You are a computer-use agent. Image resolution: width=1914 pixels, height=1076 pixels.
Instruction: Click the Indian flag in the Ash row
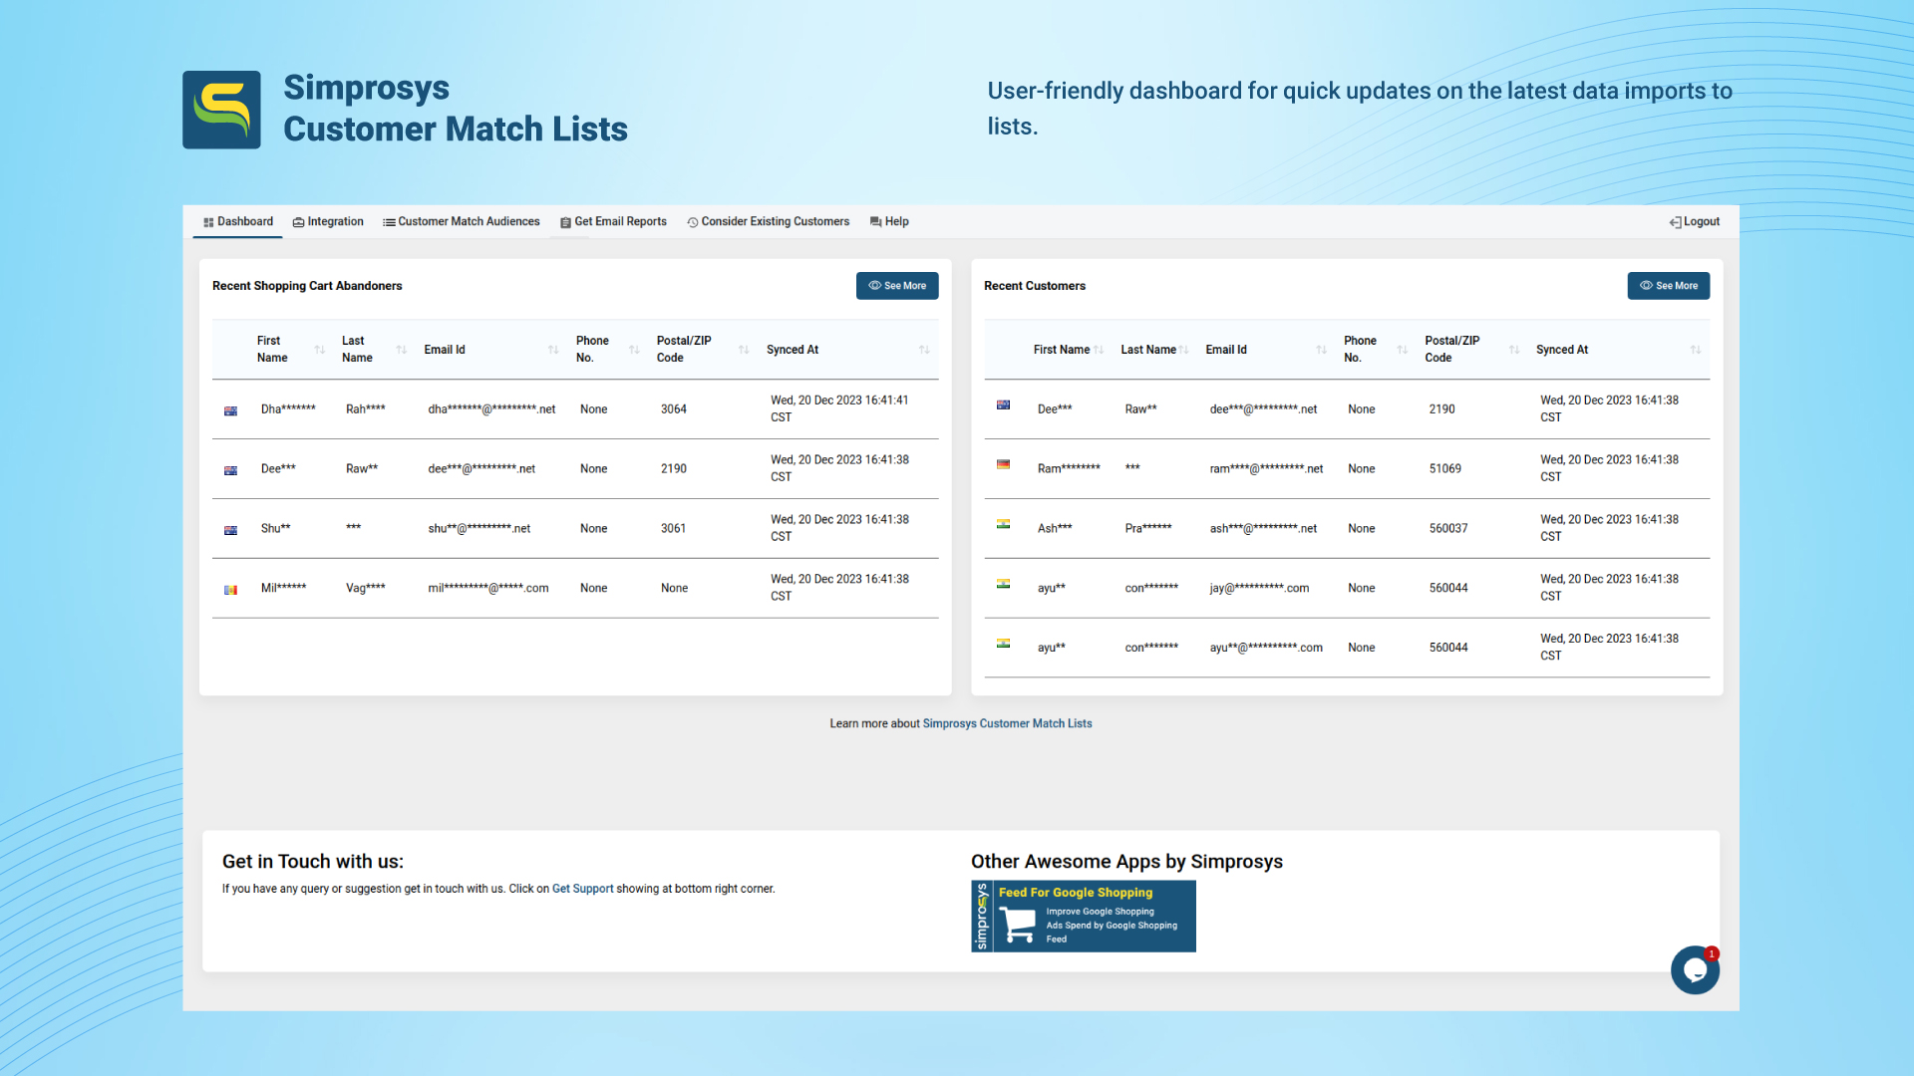point(1003,524)
